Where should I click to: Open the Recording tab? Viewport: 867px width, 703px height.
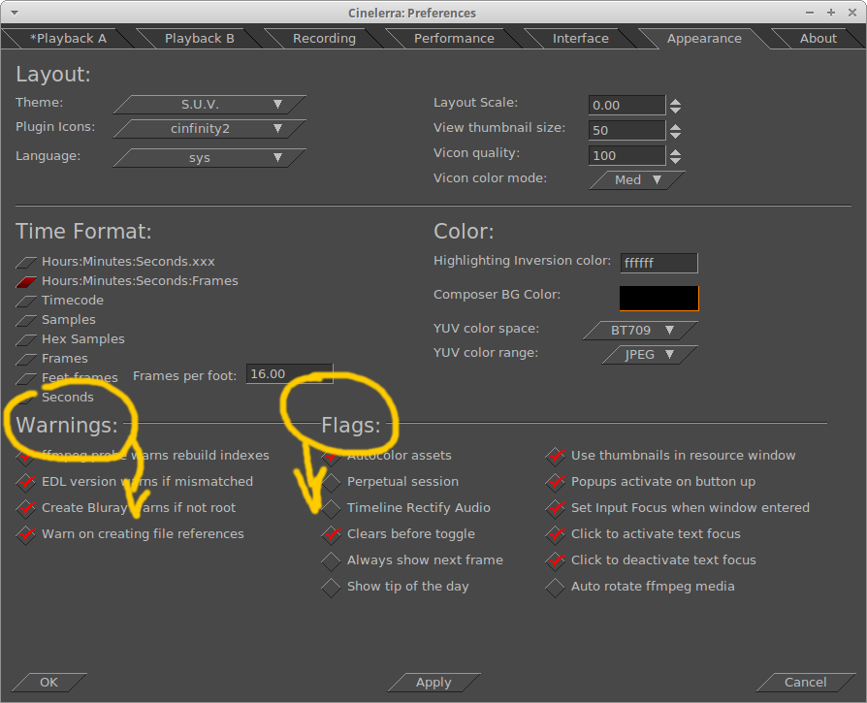point(324,39)
